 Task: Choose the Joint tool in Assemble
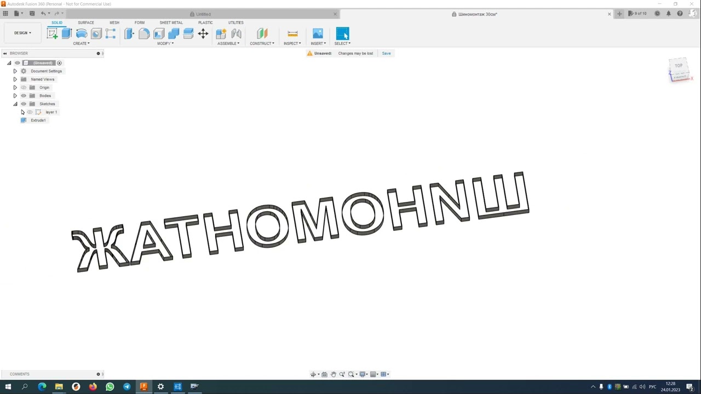tap(237, 34)
